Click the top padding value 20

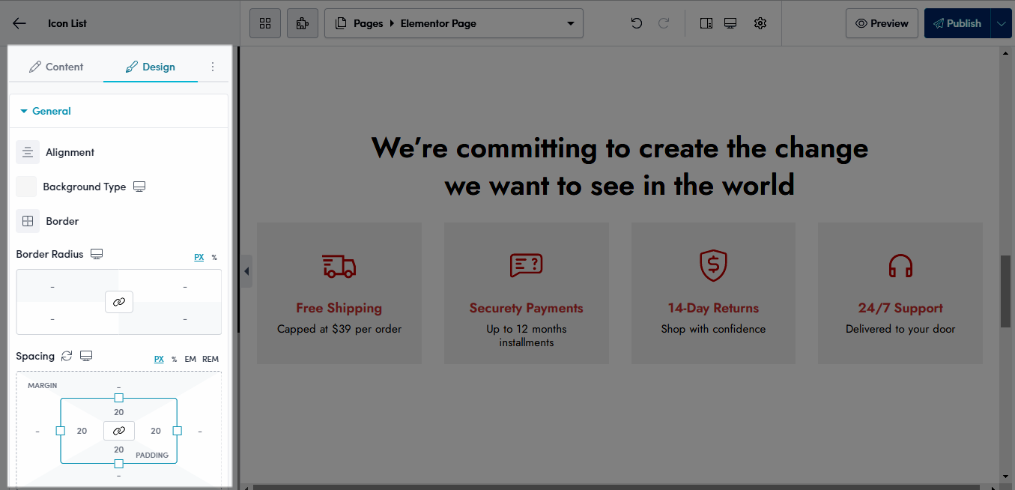pyautogui.click(x=119, y=412)
